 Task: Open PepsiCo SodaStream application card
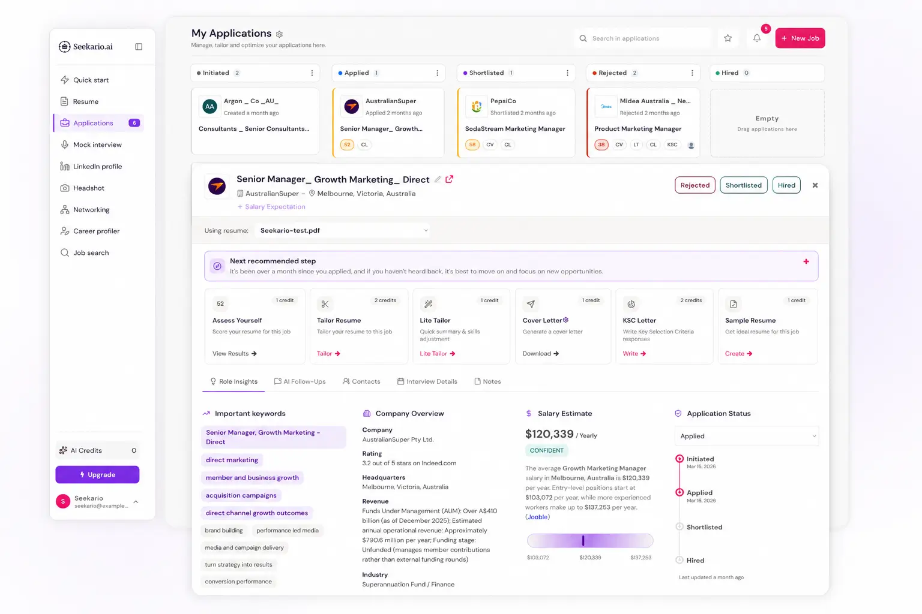point(516,122)
